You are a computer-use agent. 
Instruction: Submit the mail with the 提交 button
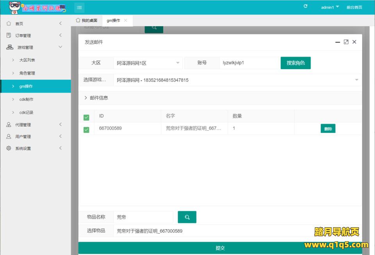click(221, 248)
